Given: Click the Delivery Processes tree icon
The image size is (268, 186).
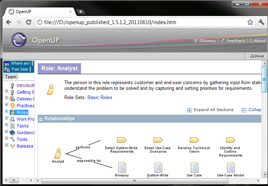Looking at the screenshot, I should (x=12, y=99).
